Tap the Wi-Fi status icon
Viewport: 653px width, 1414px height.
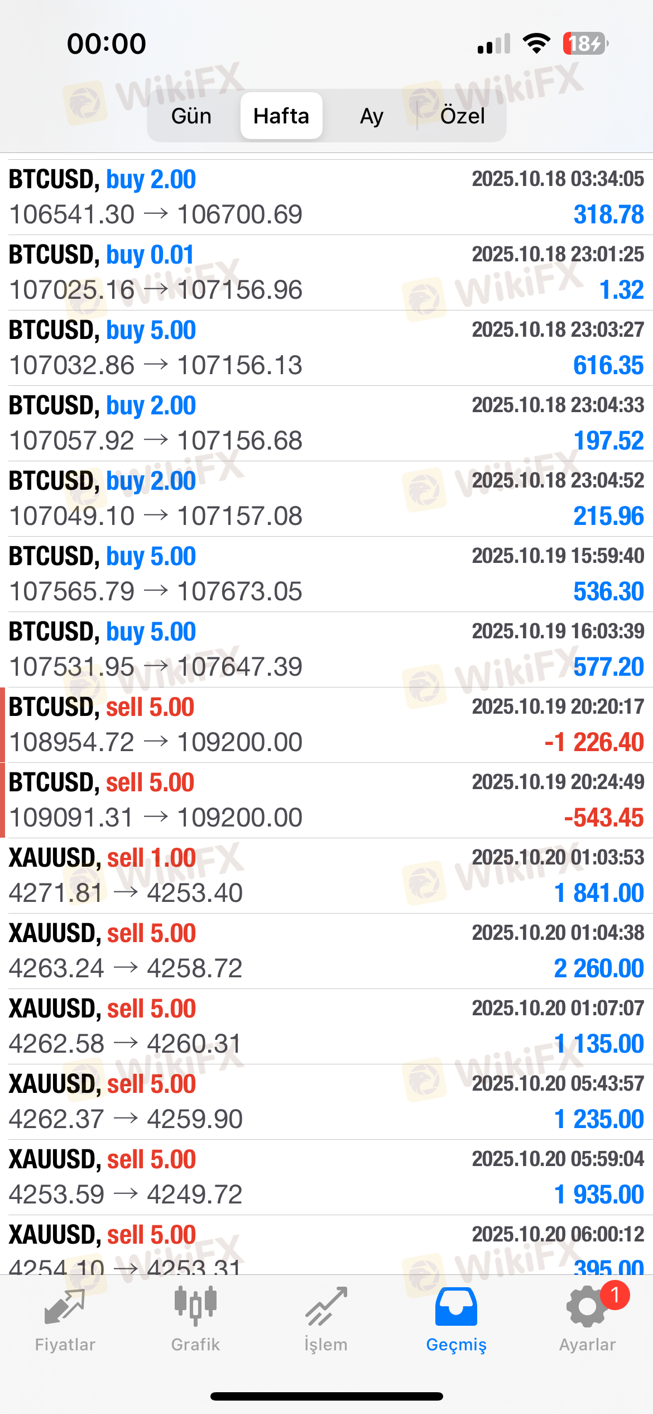click(536, 44)
